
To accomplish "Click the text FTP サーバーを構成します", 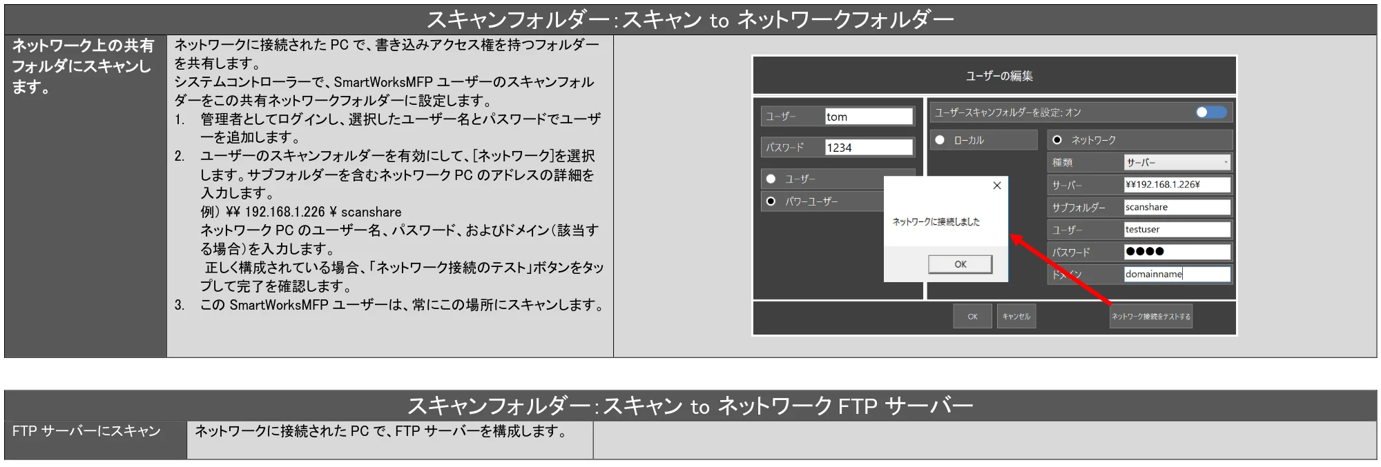I will click(x=481, y=431).
